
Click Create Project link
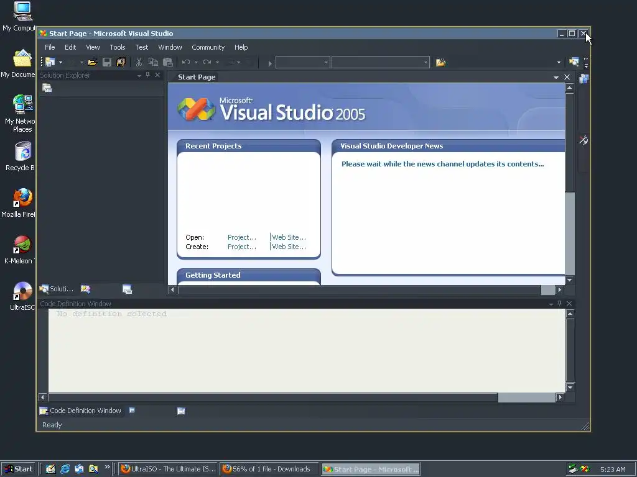[x=242, y=247]
